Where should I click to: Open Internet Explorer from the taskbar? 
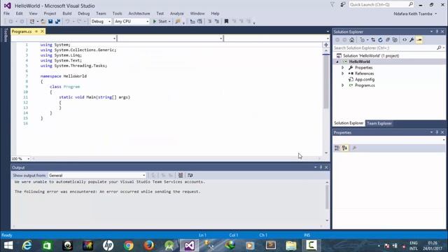pos(27,246)
